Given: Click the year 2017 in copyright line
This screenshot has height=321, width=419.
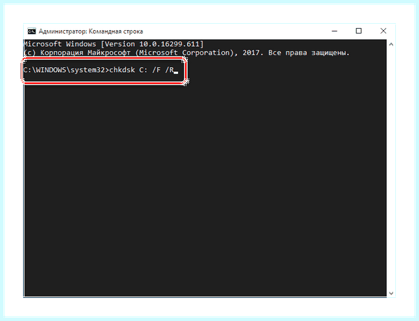Looking at the screenshot, I should point(251,52).
